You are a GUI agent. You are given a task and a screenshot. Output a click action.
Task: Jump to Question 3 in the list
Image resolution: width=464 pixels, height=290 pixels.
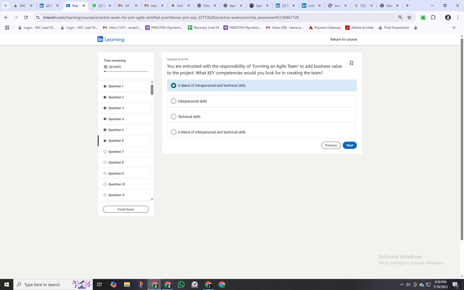[x=124, y=108]
